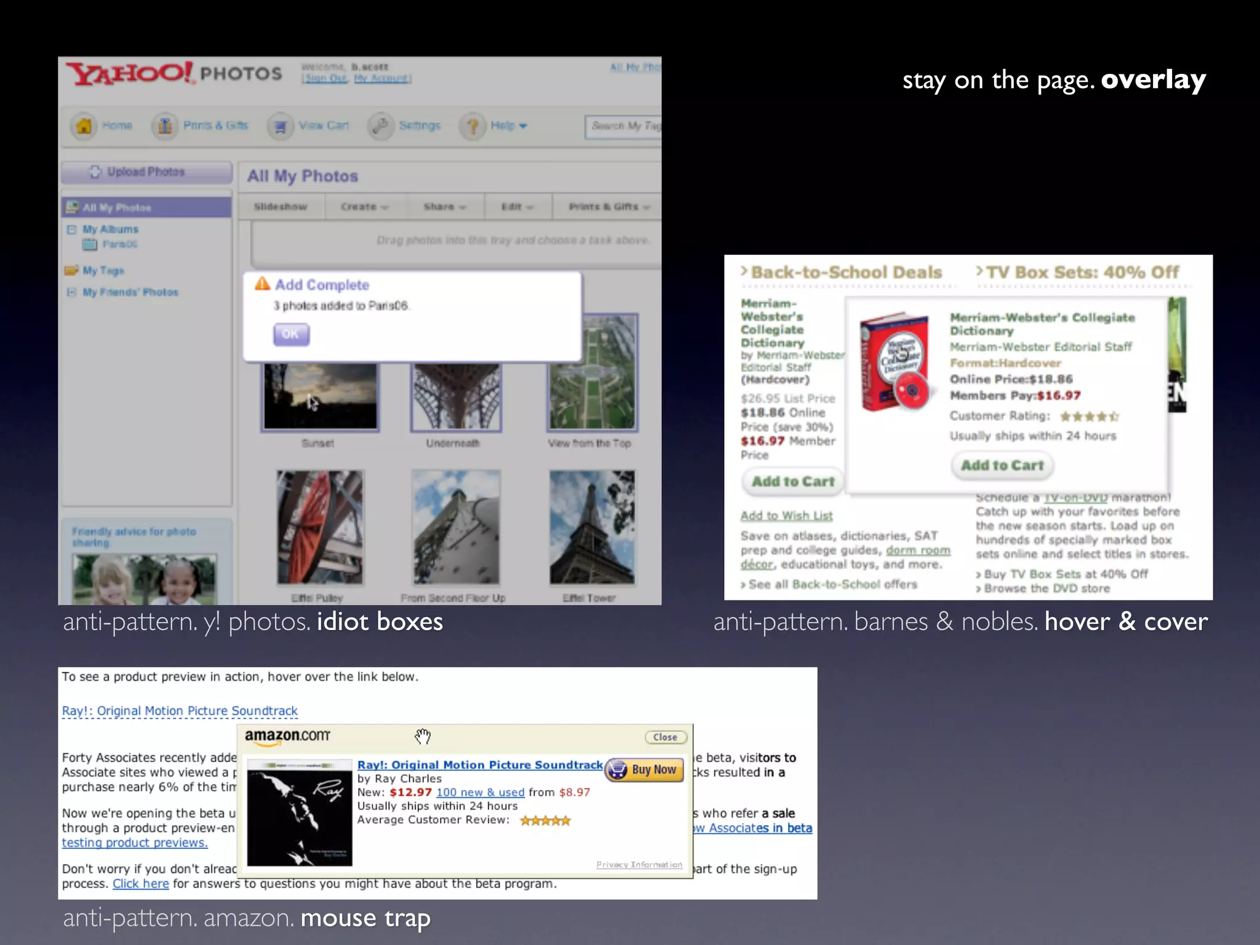1260x945 pixels.
Task: Open Prints & Gifts toolbar dropdown
Action: click(608, 207)
